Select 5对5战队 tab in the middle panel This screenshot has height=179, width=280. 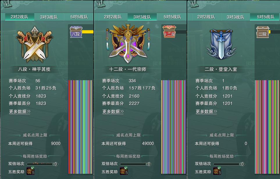point(172,17)
